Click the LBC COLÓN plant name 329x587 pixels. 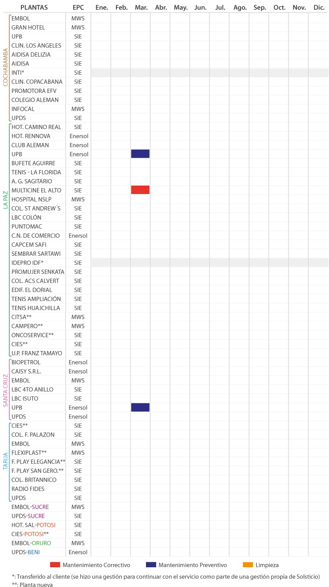pos(26,217)
